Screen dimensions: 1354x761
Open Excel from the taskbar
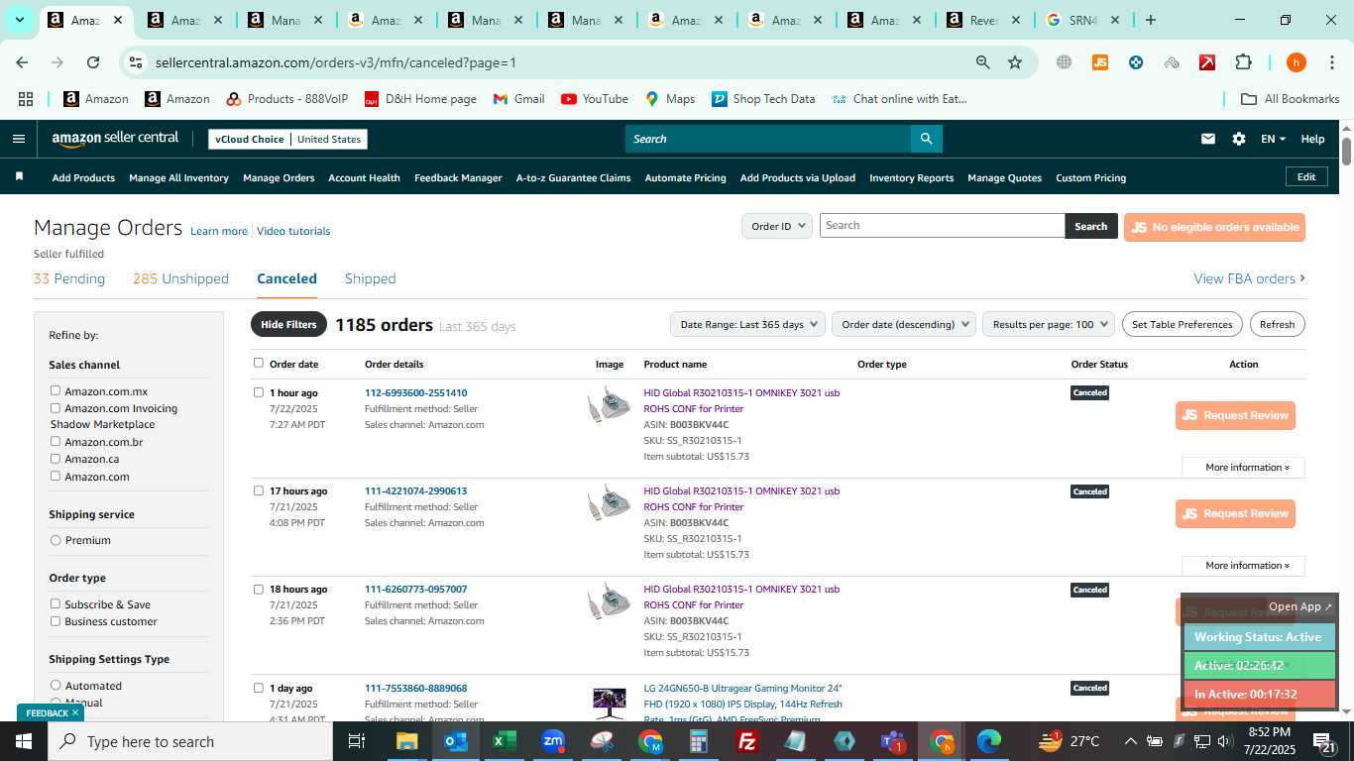point(505,741)
